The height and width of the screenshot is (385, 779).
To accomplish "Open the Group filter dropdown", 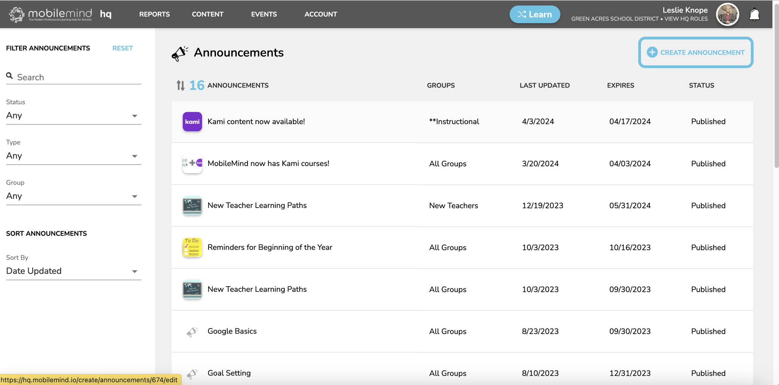I will 73,196.
